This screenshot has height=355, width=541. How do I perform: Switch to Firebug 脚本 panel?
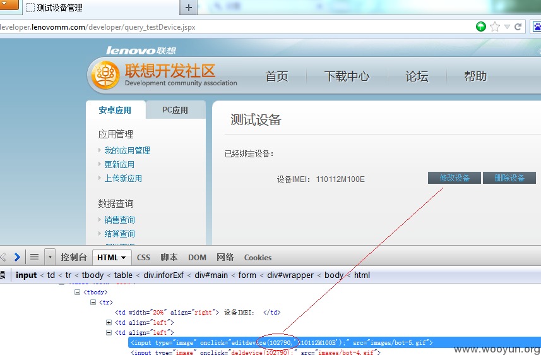click(x=169, y=257)
